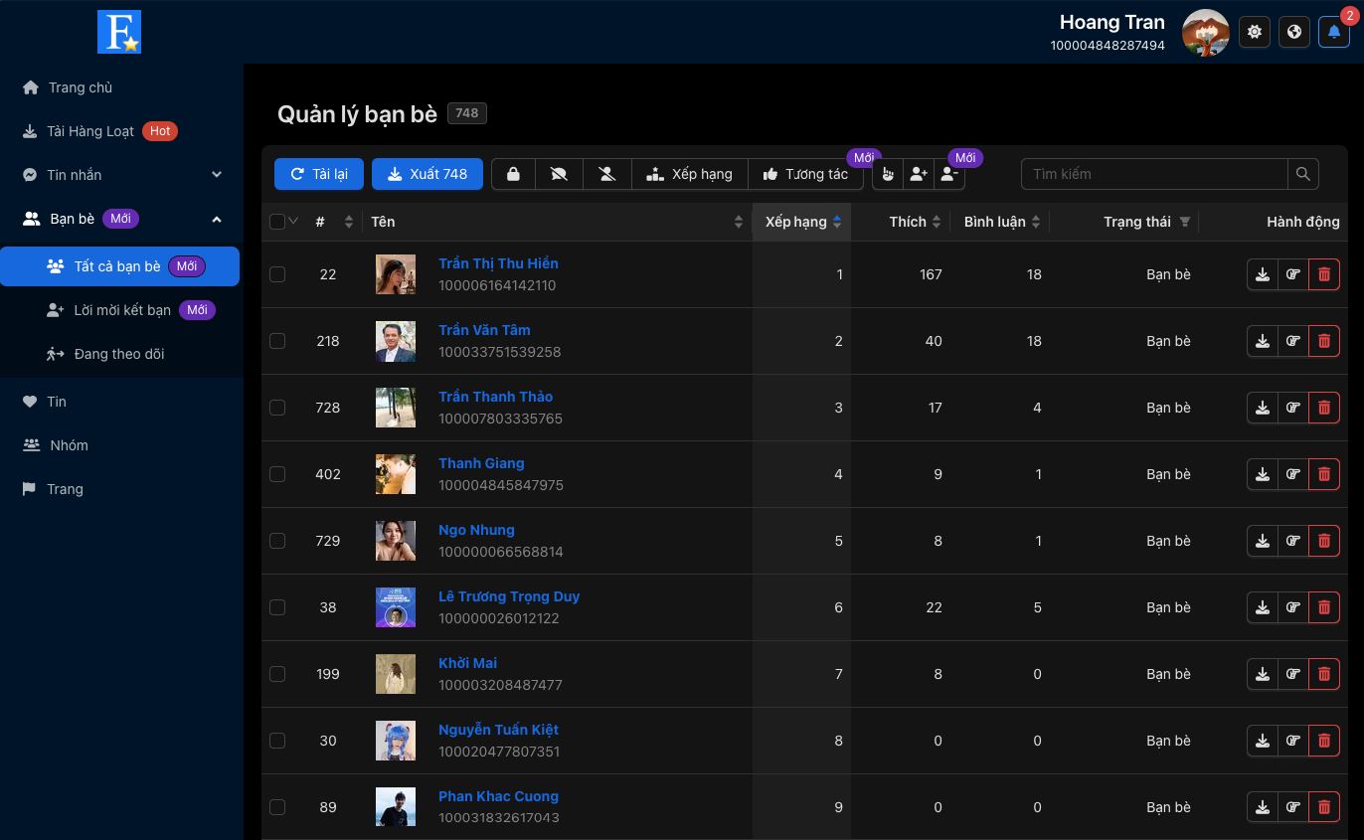The width and height of the screenshot is (1364, 840).
Task: Click the search magnifier icon
Action: (1303, 174)
